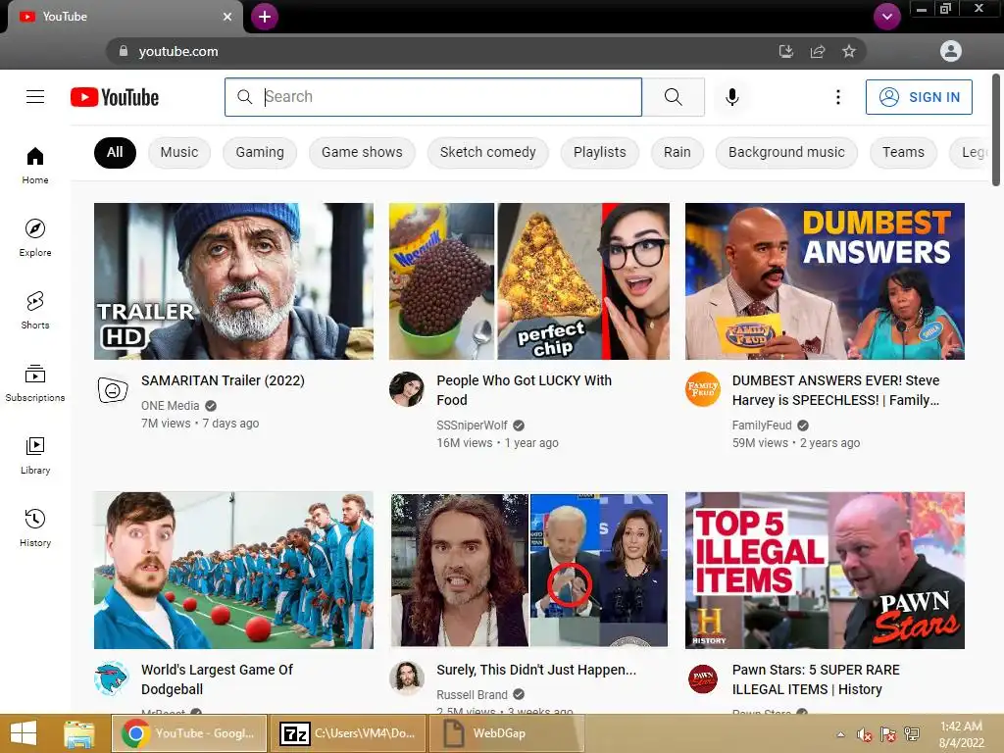
Task: Select the Rain filter chip
Action: (x=677, y=152)
